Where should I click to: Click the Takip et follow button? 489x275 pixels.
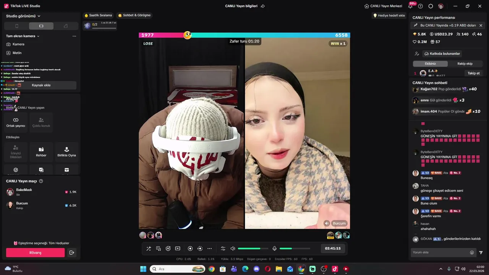473,73
